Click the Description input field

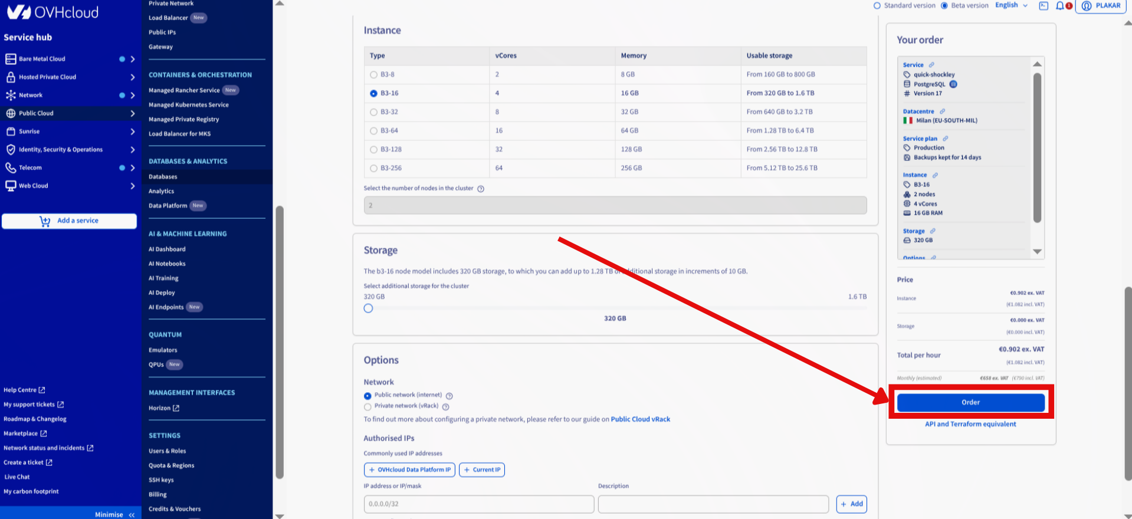pyautogui.click(x=713, y=504)
